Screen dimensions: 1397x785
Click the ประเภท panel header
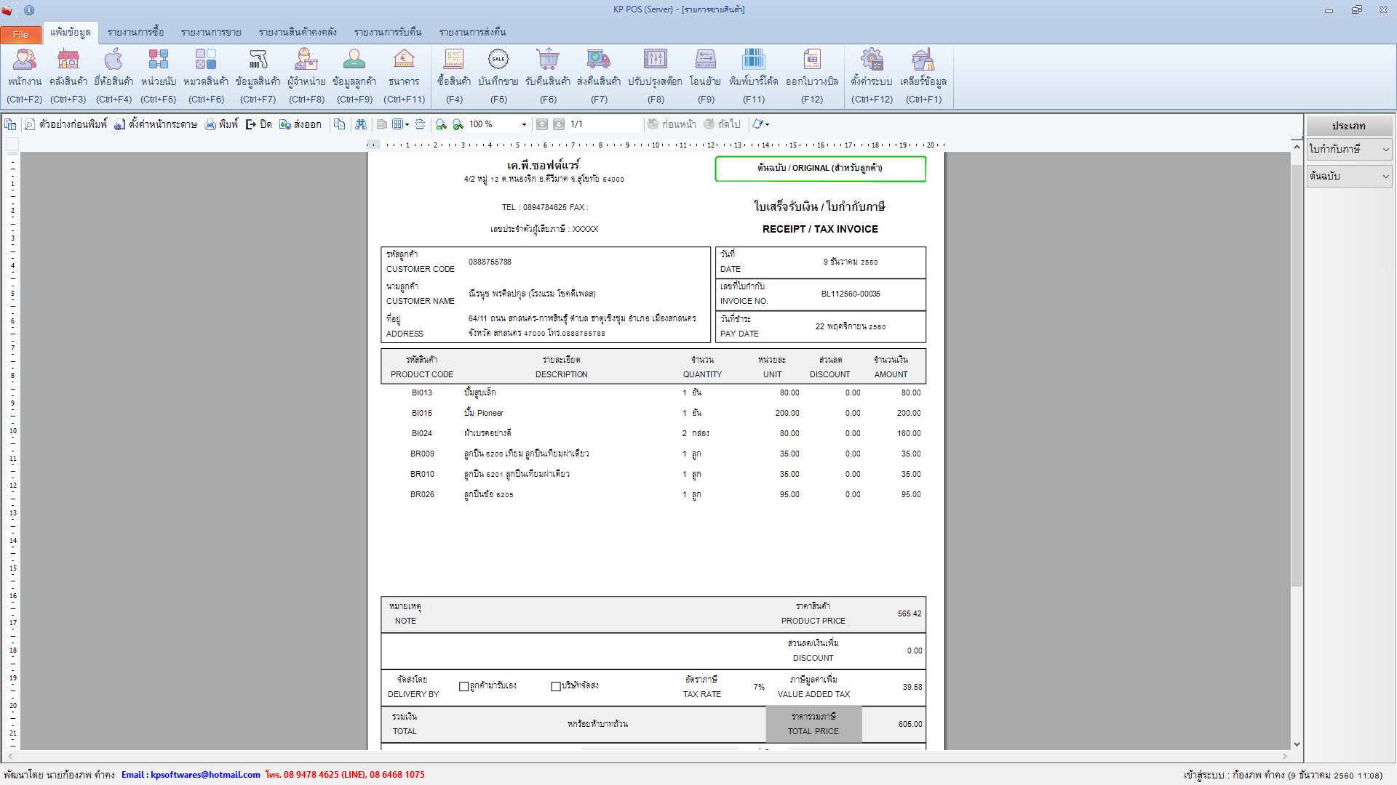(1349, 126)
